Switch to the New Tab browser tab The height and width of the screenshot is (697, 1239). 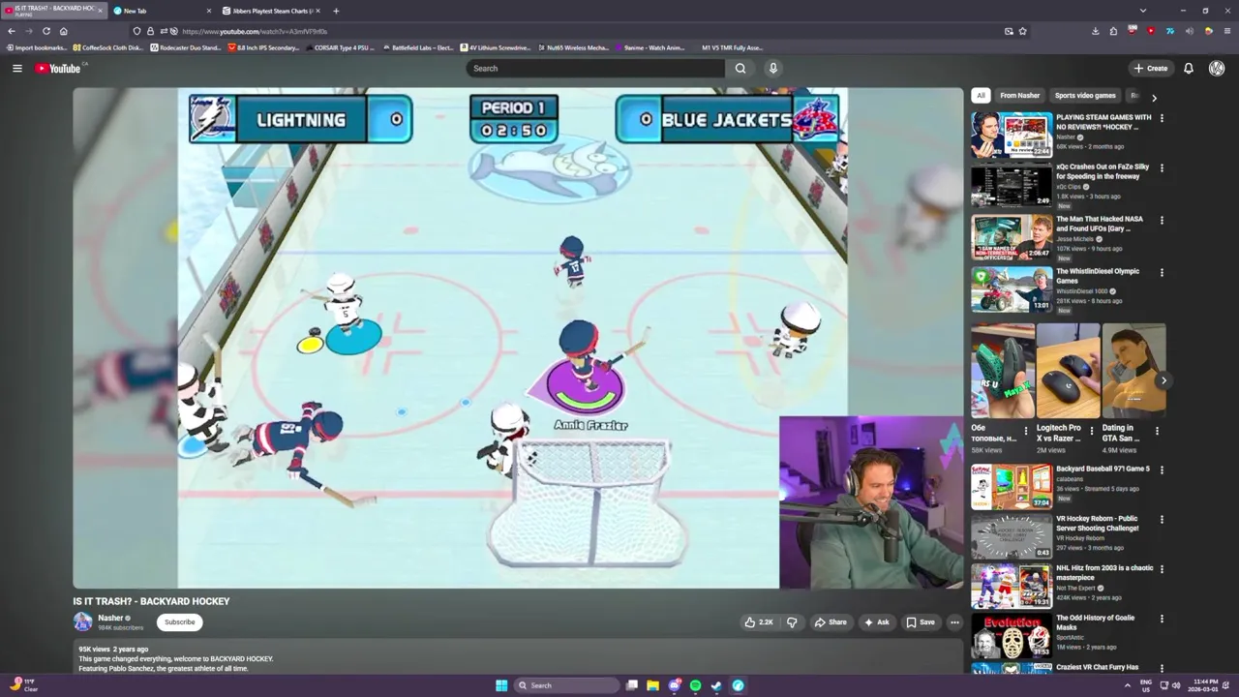coord(163,11)
